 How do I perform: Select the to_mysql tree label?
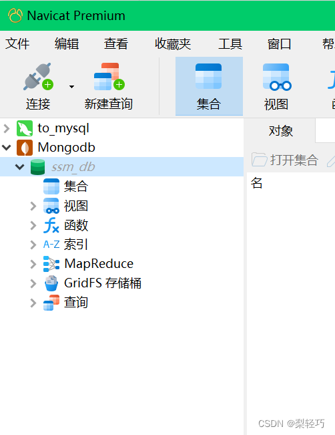[x=63, y=128]
